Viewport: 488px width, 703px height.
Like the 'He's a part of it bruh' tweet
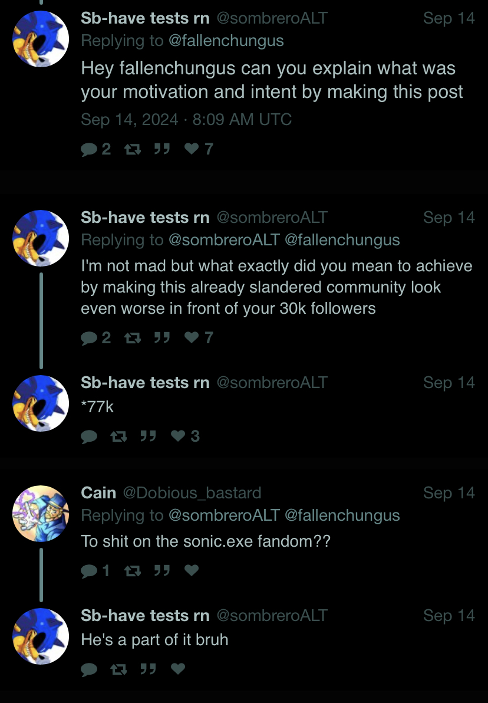point(178,669)
